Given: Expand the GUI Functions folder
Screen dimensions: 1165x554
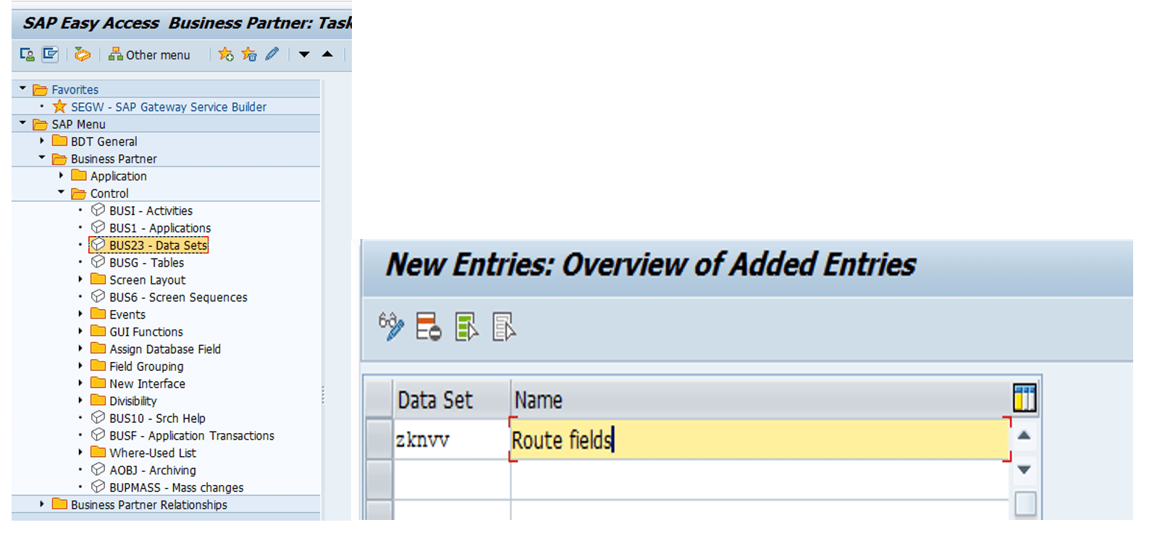Looking at the screenshot, I should 80,332.
